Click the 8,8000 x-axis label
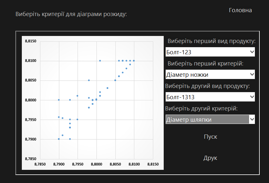Image resolution: width=269 pixels, height=183 pixels. (97, 164)
